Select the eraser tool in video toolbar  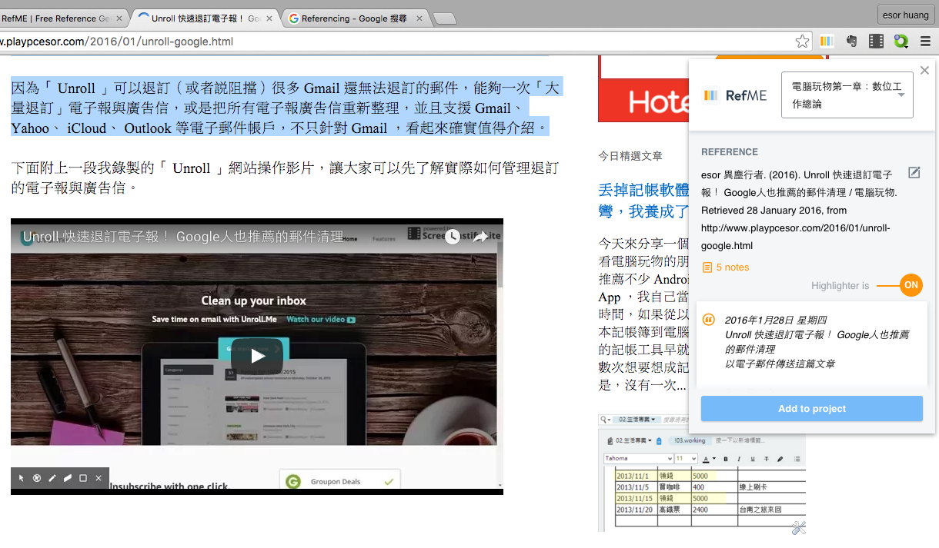68,478
